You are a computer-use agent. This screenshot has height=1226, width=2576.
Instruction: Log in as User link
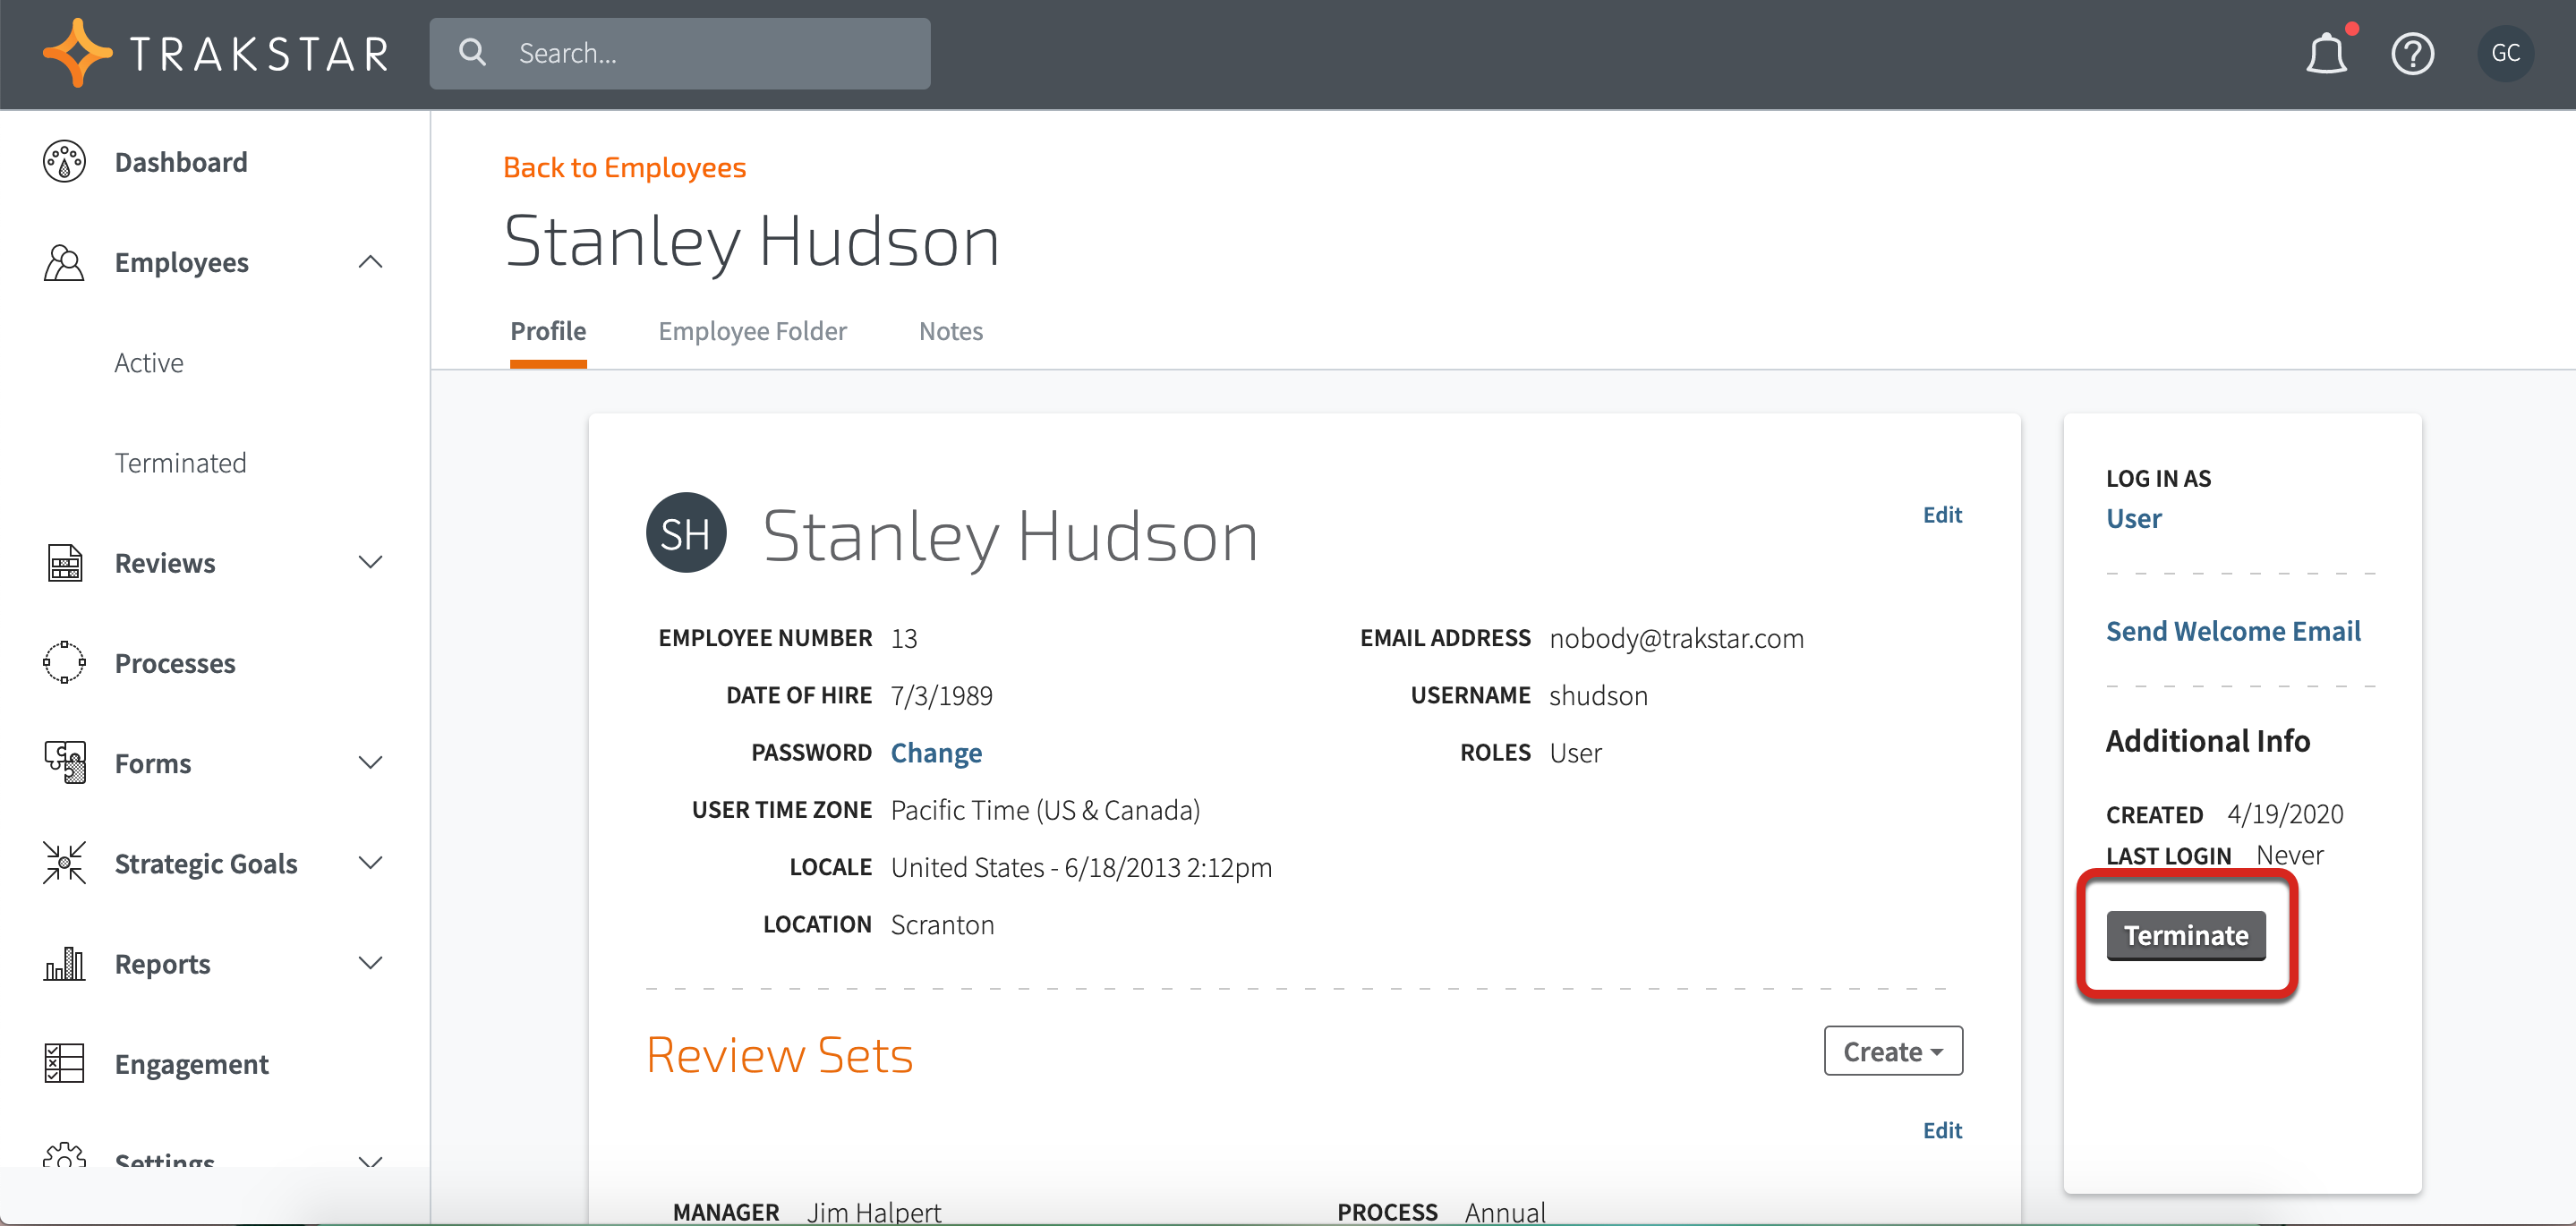click(2133, 518)
